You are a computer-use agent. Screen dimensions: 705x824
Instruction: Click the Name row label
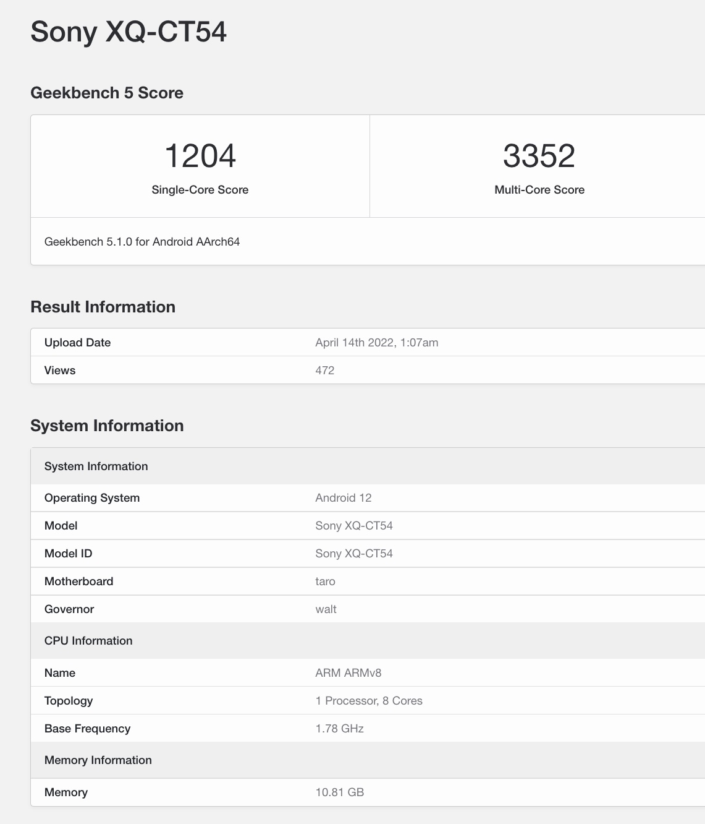coord(60,673)
